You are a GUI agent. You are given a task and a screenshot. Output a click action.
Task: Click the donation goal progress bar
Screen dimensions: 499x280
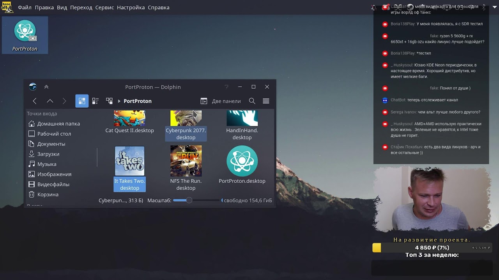432,248
